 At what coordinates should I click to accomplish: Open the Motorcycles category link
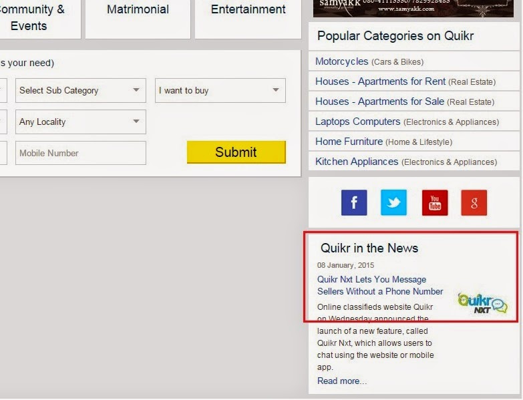341,61
